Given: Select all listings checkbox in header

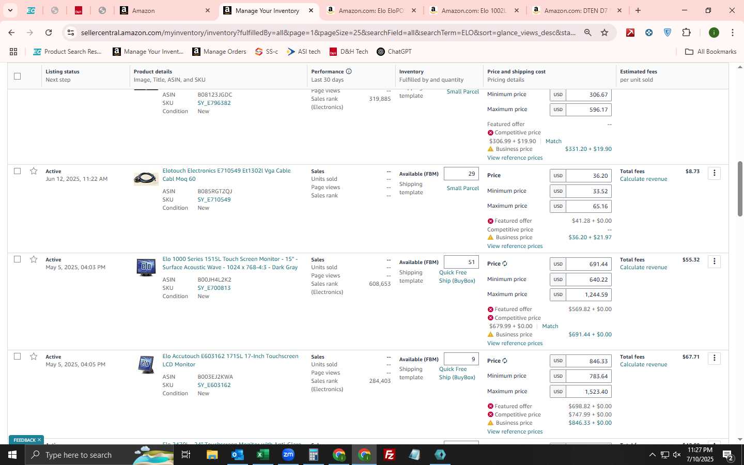Looking at the screenshot, I should [x=17, y=76].
